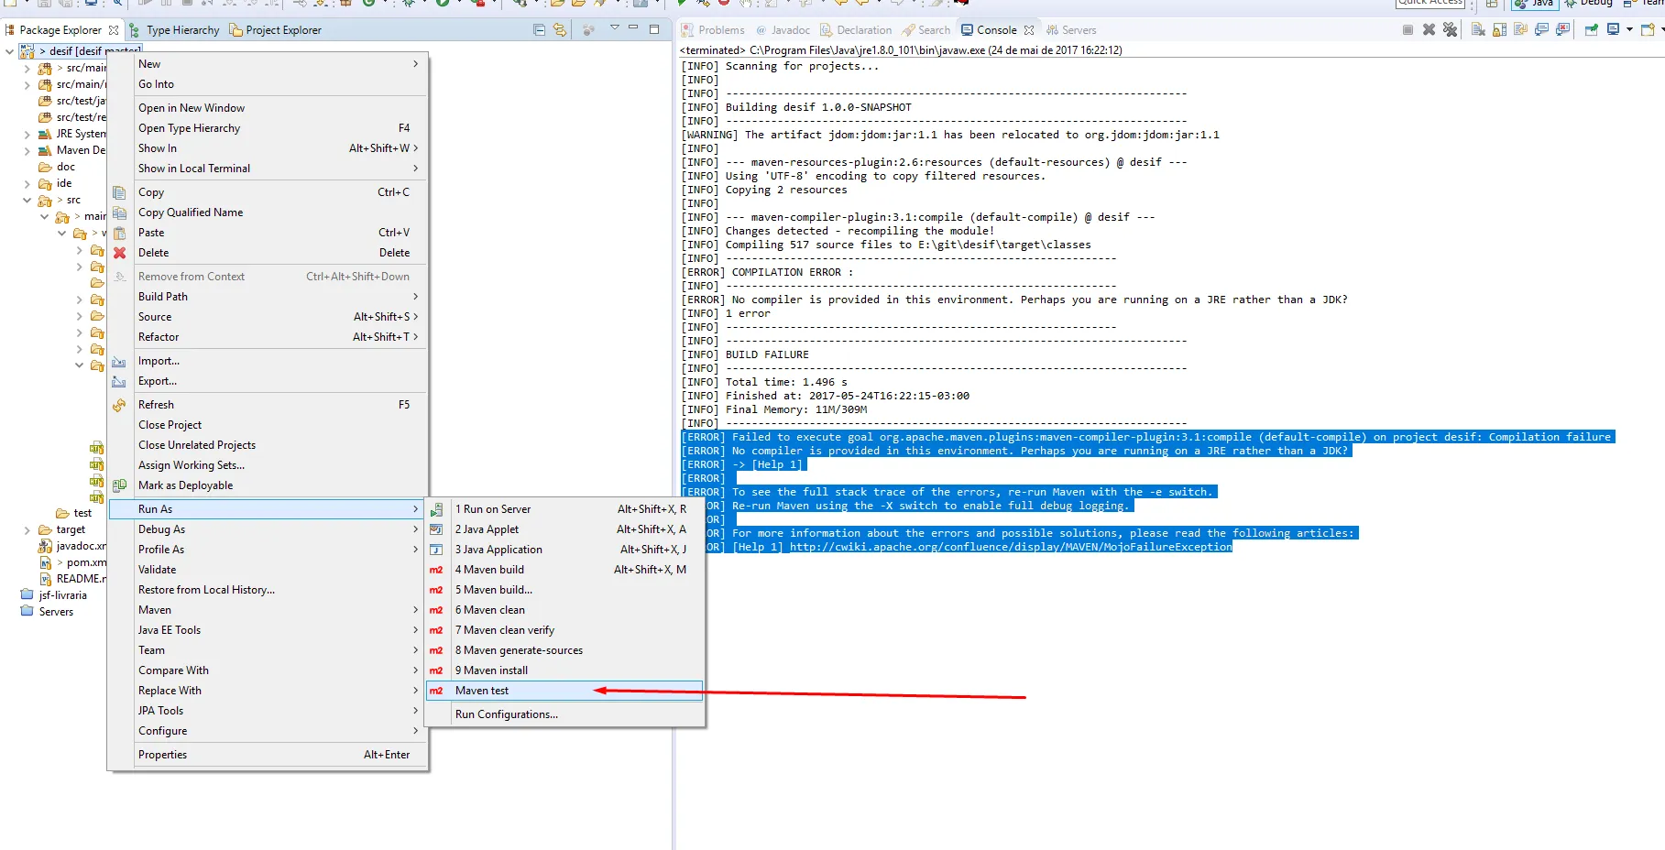Image resolution: width=1665 pixels, height=850 pixels.
Task: Click the red Delete icon in context menu
Action: click(x=119, y=253)
